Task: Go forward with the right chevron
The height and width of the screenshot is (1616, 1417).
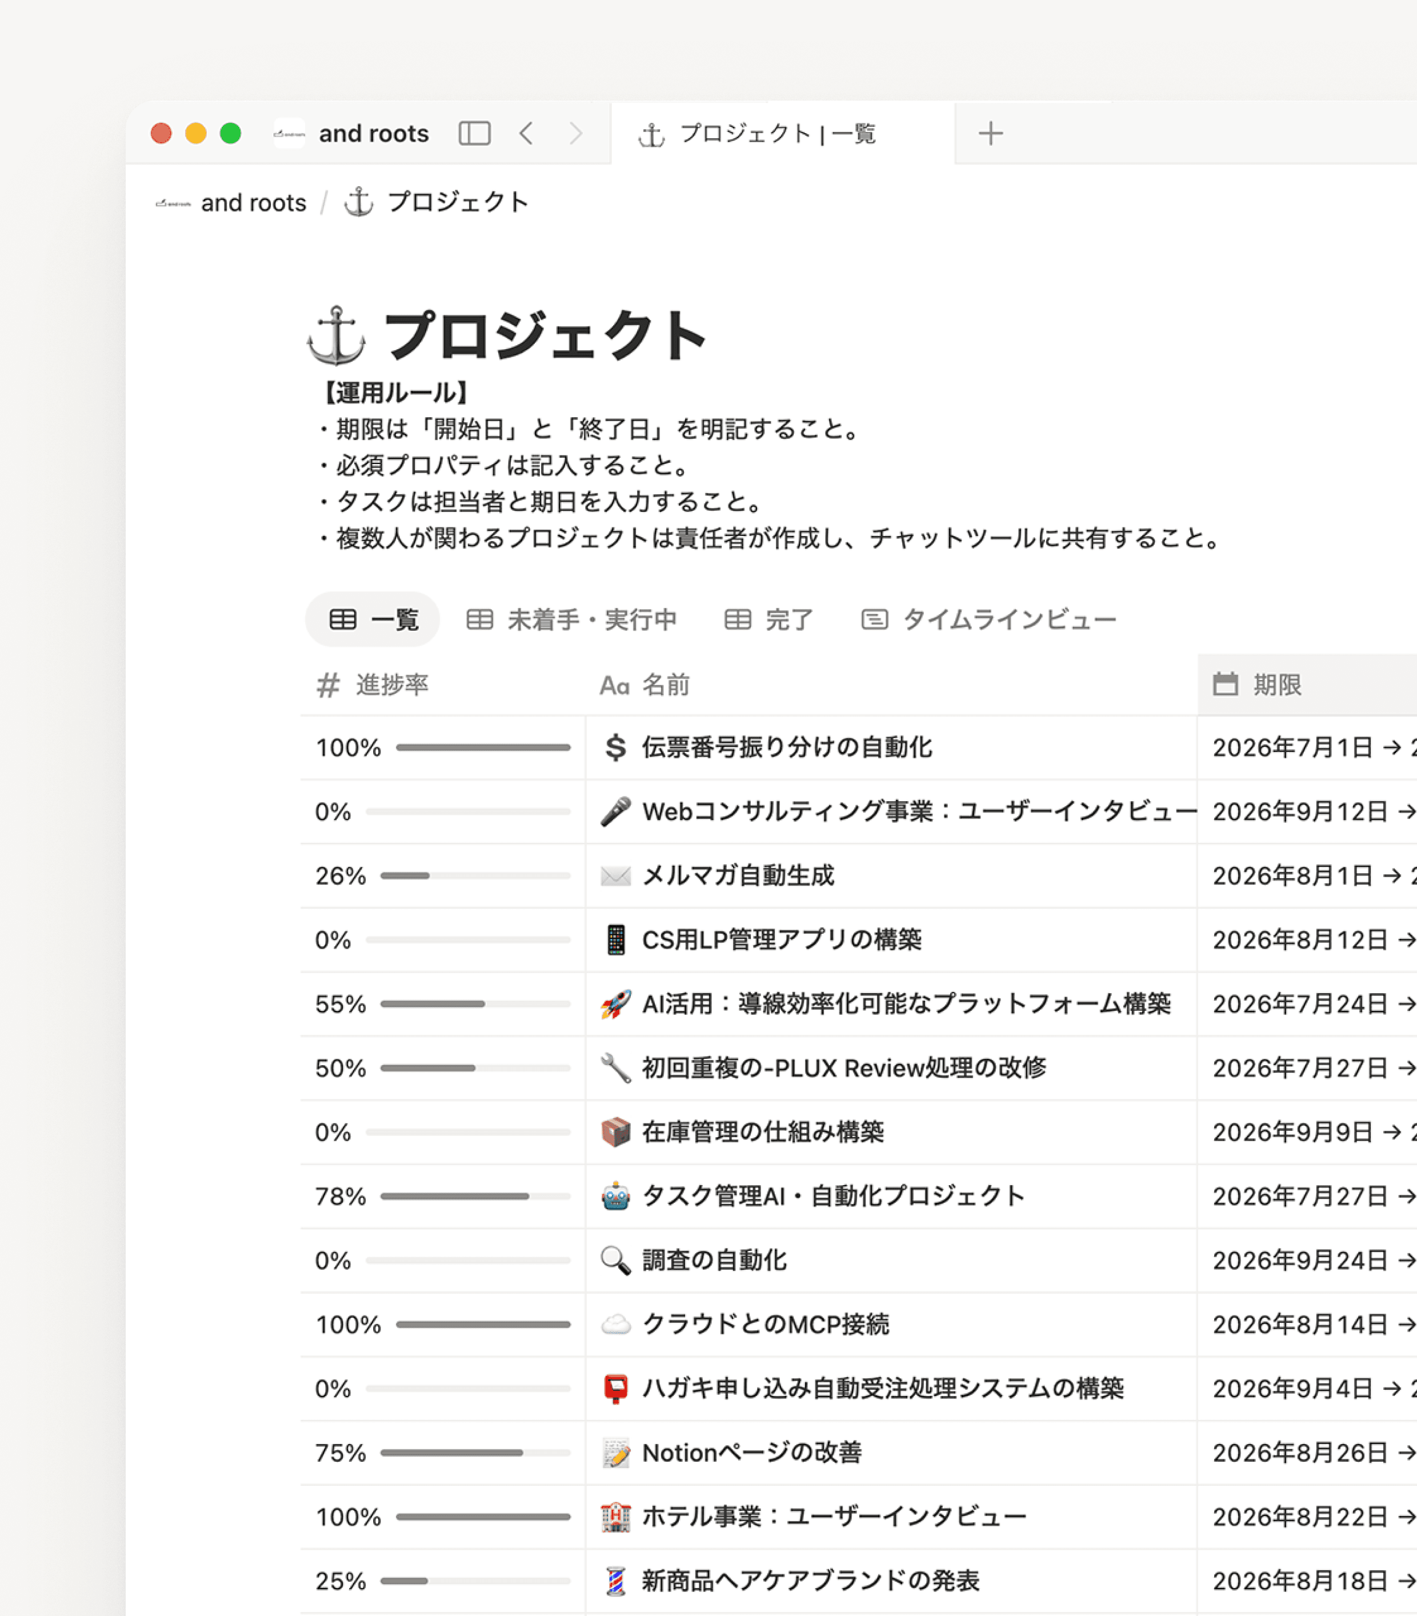Action: tap(576, 133)
